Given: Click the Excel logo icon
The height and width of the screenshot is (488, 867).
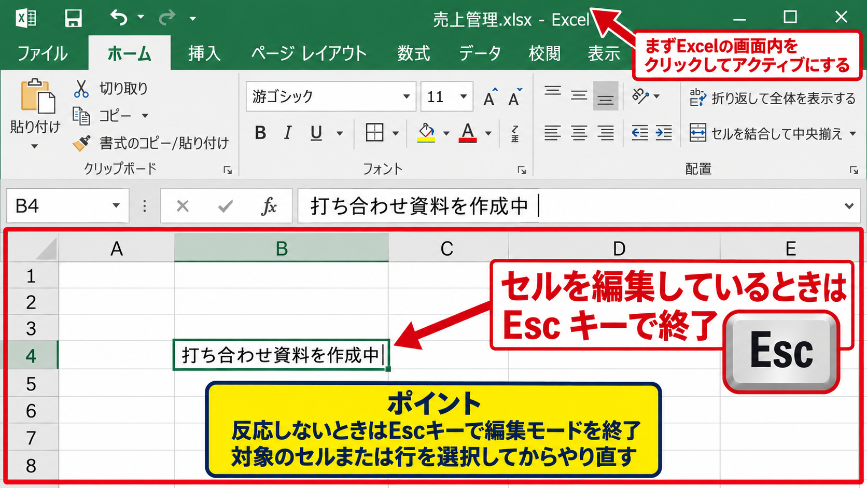Looking at the screenshot, I should [26, 19].
